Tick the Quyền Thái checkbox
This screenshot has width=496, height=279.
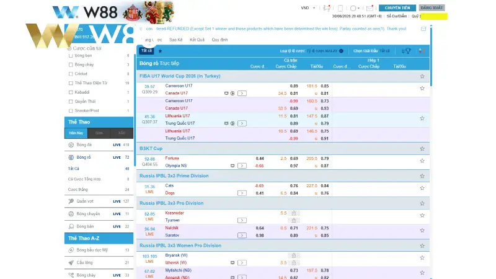(71, 102)
